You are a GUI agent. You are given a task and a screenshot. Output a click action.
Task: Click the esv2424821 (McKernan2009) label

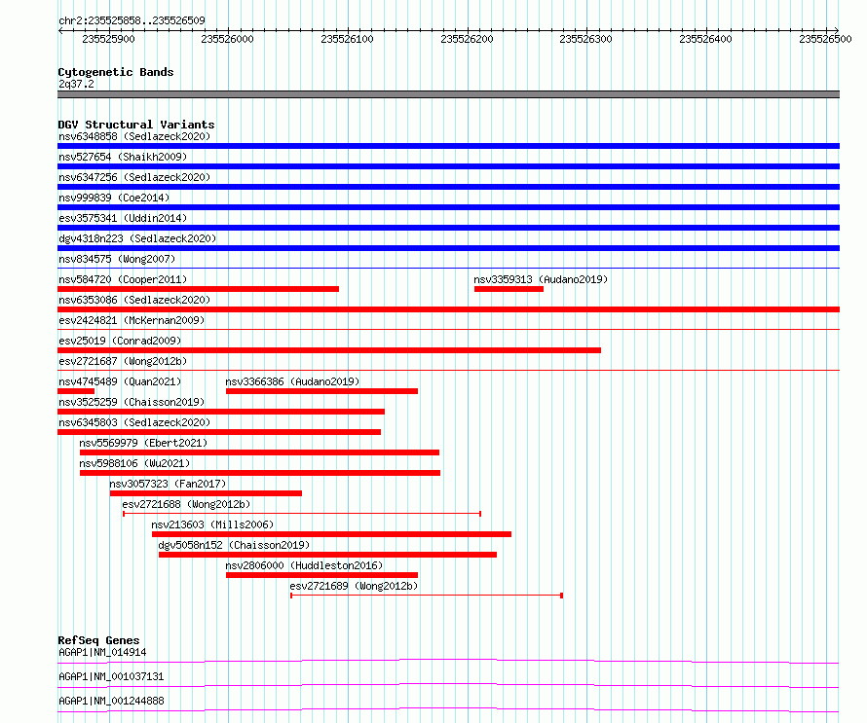coord(132,320)
